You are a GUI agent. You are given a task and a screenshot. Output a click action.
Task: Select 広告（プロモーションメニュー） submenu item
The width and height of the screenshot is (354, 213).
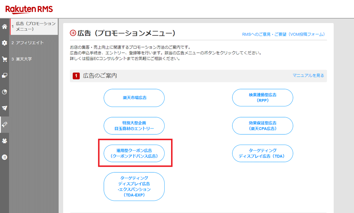tap(34, 27)
